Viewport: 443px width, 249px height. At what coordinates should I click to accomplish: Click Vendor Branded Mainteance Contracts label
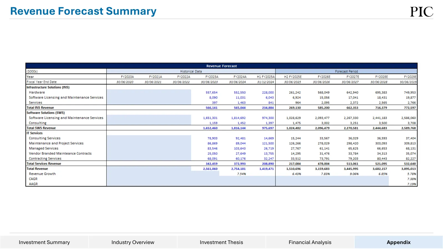pyautogui.click(x=60, y=153)
